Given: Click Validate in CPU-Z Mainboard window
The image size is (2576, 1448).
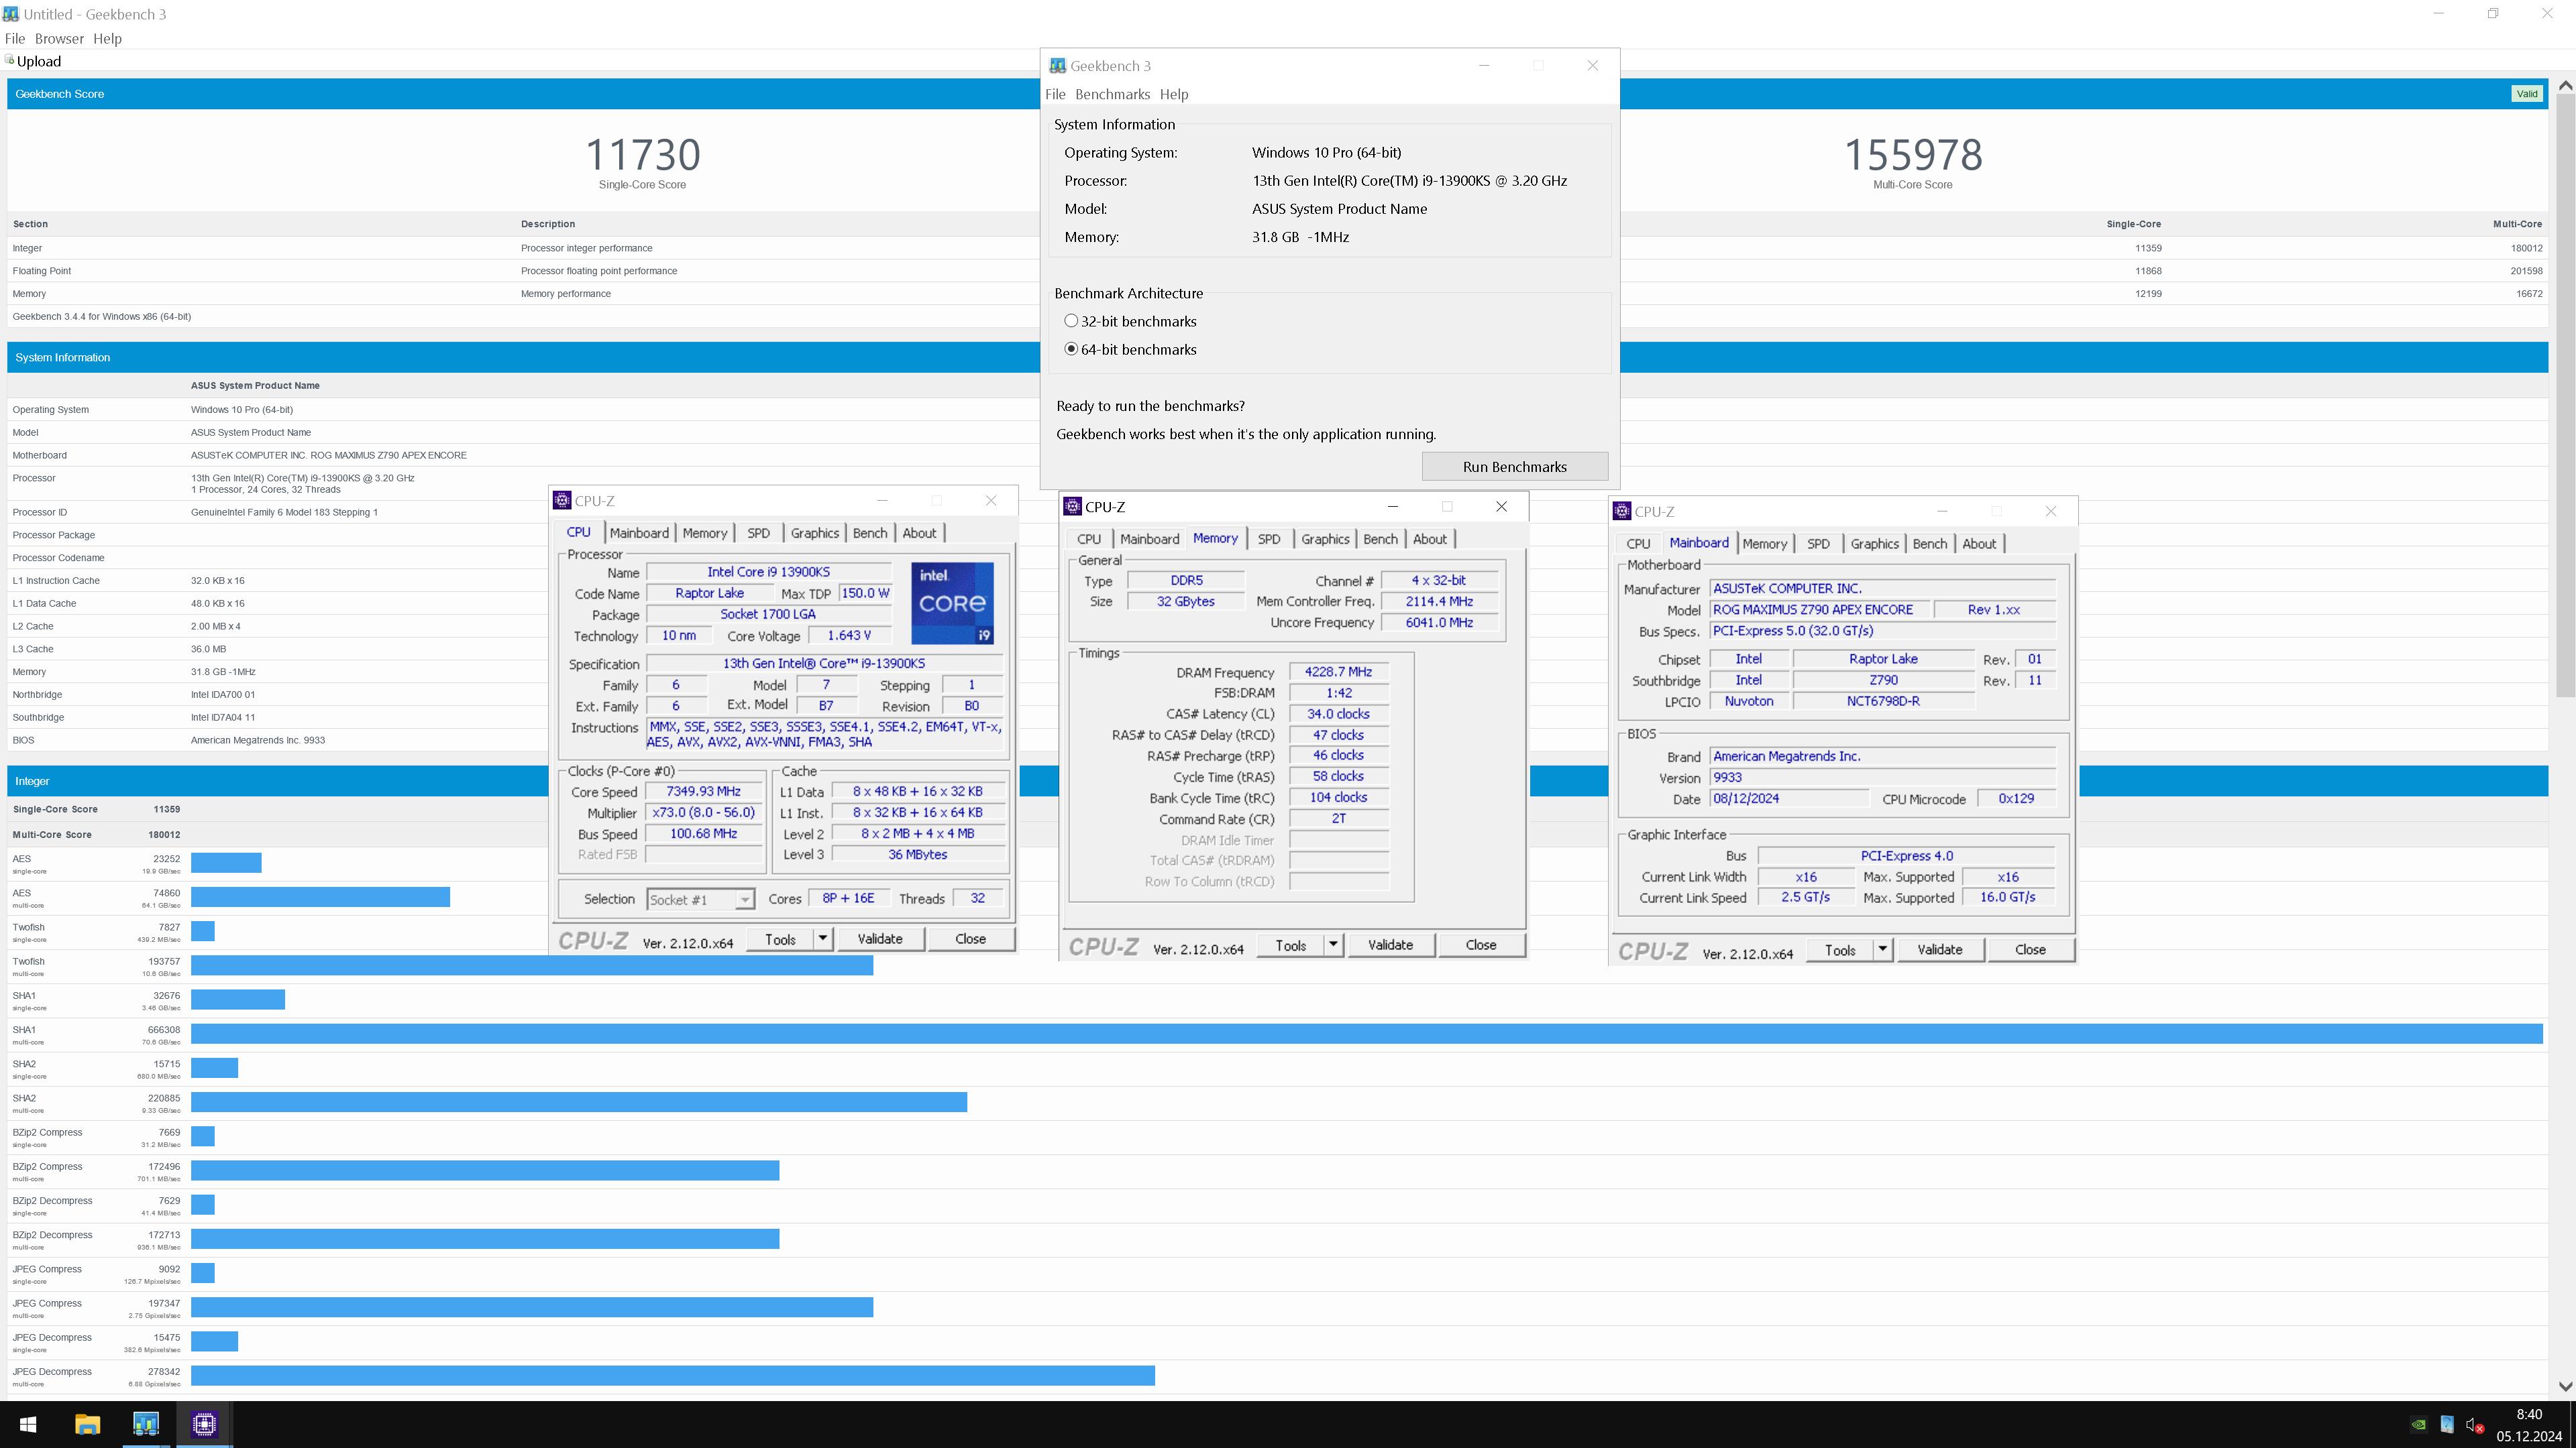Looking at the screenshot, I should click(x=1940, y=949).
